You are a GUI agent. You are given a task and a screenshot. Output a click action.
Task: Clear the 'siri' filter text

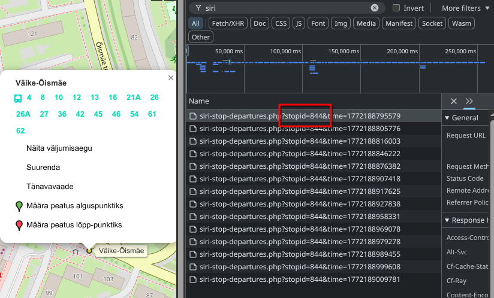[375, 8]
